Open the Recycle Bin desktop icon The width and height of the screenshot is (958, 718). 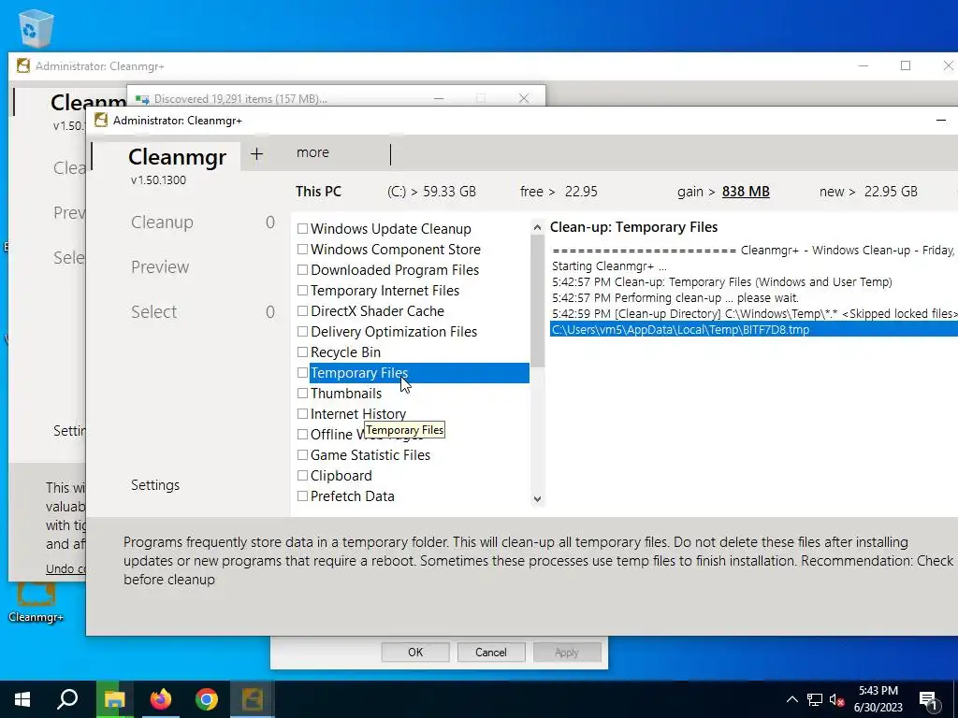[36, 27]
